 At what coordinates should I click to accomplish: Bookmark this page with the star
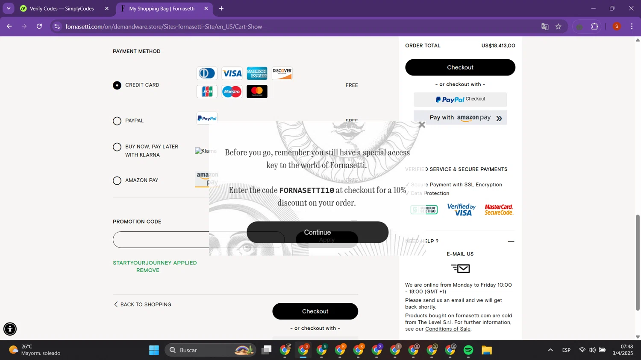pyautogui.click(x=559, y=27)
